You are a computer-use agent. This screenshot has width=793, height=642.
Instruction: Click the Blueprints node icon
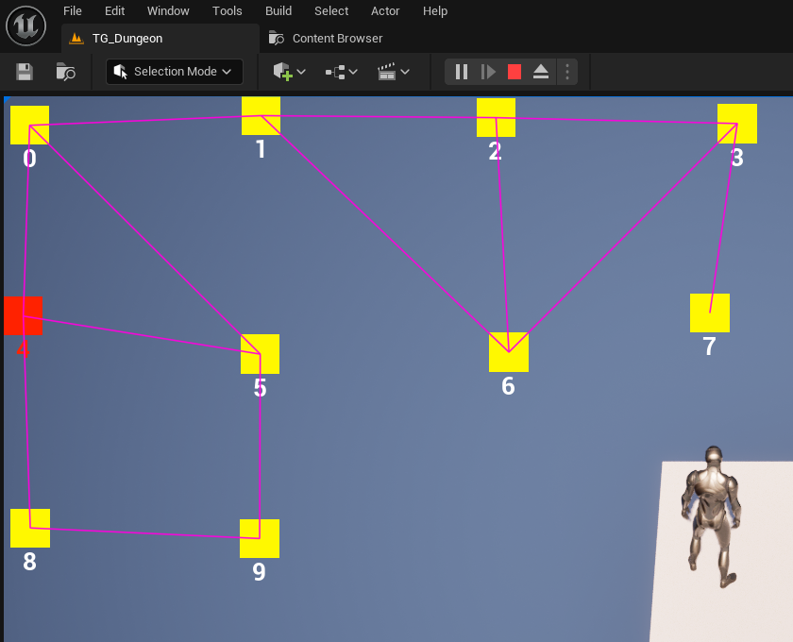[x=335, y=72]
